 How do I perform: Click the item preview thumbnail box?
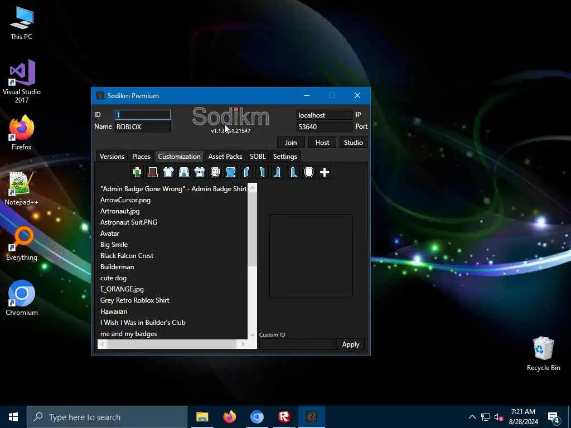(x=311, y=256)
